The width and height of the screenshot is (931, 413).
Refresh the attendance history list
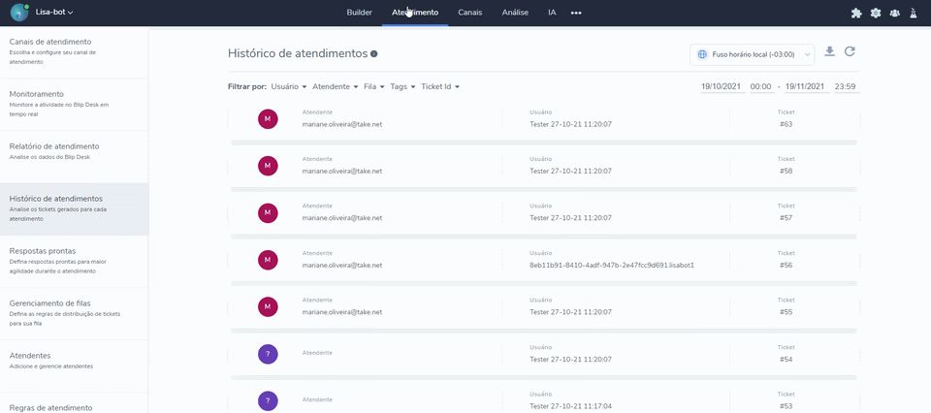coord(850,52)
